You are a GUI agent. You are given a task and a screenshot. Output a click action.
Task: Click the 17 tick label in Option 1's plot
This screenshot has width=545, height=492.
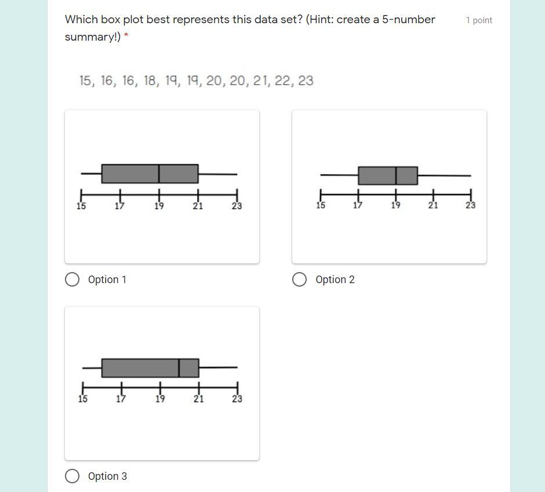[x=119, y=206]
